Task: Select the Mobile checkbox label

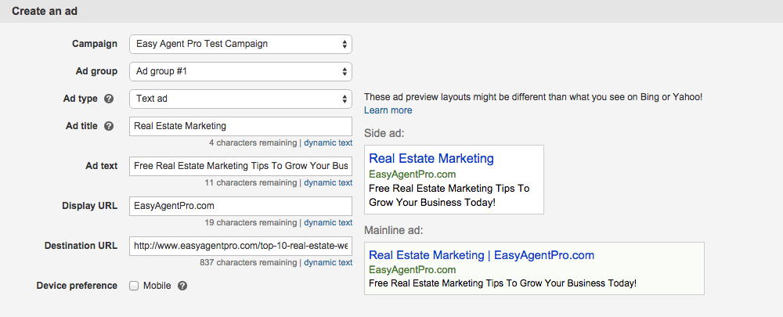Action: [x=157, y=286]
